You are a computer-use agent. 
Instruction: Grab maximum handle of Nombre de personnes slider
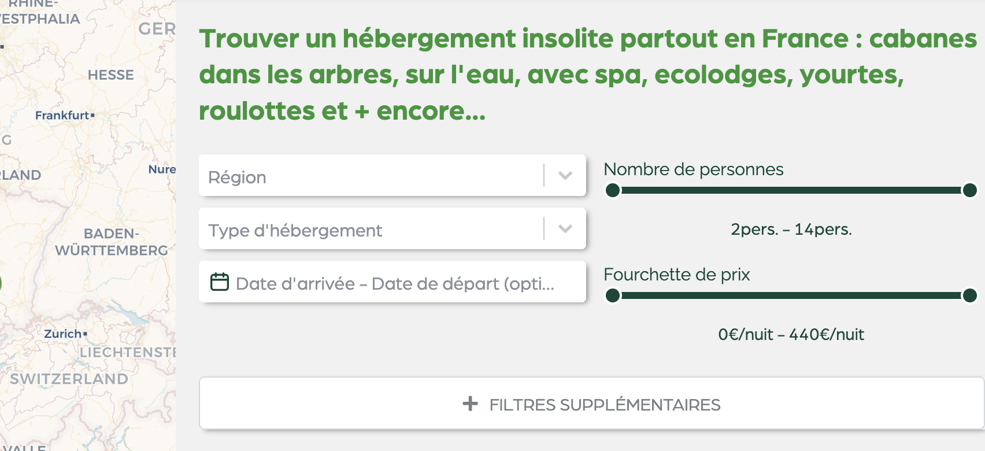coord(969,190)
